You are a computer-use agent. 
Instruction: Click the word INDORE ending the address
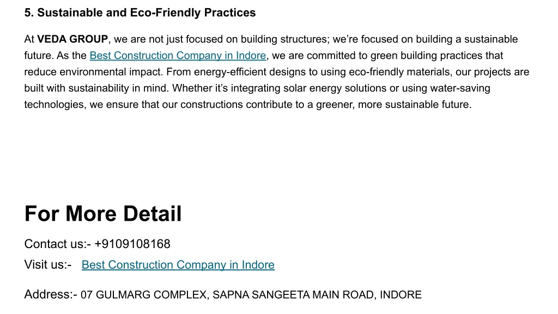tap(401, 295)
